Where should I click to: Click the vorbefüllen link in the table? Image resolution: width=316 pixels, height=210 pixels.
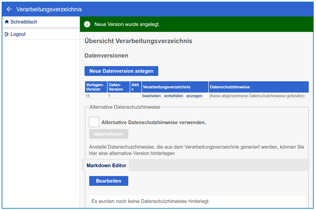173,96
